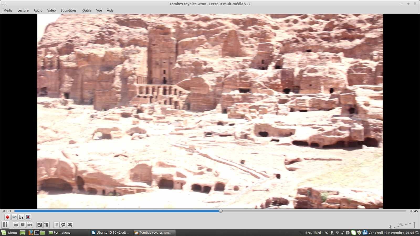Toggle shuffle random playback
The height and width of the screenshot is (236, 420).
[70, 225]
